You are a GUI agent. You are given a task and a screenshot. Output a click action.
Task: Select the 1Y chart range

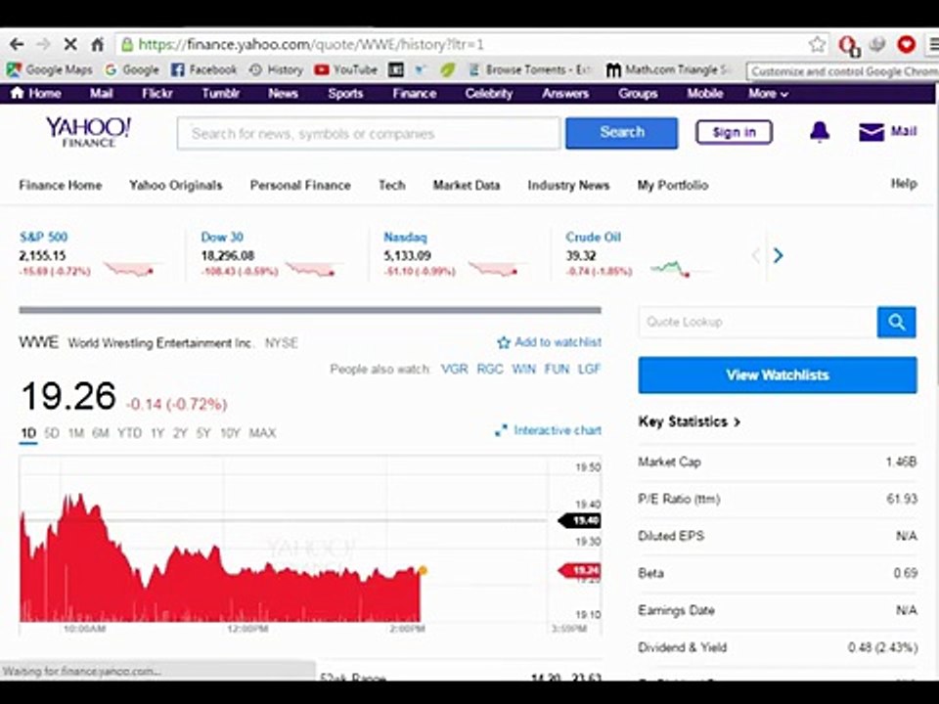156,433
